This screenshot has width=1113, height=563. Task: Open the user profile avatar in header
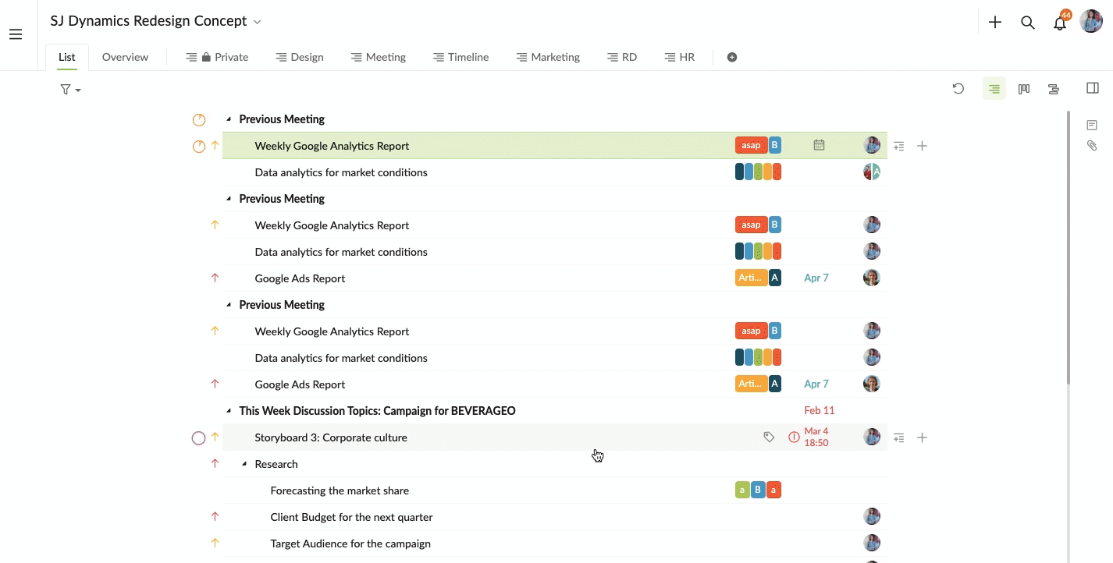1091,22
